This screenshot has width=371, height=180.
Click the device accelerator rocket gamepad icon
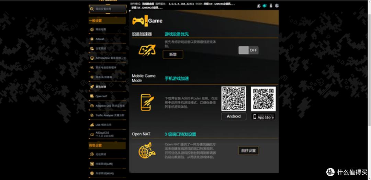(x=147, y=50)
